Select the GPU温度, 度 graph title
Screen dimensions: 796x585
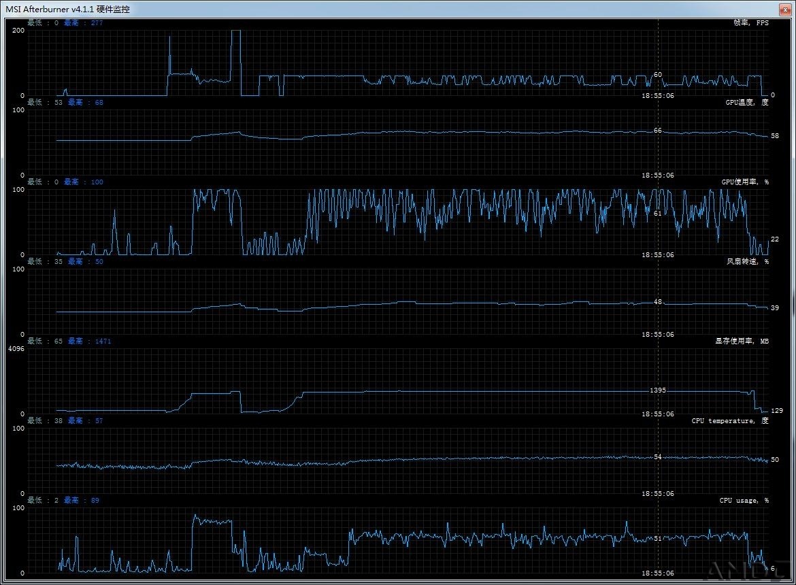click(747, 103)
